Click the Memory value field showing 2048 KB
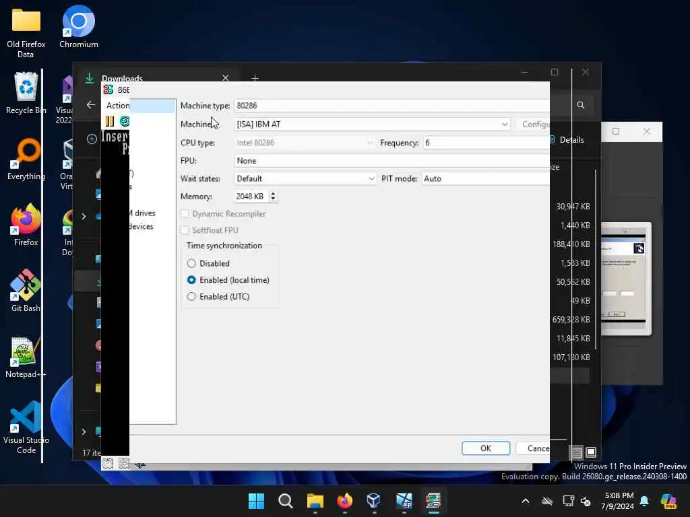This screenshot has height=517, width=690. pos(251,197)
